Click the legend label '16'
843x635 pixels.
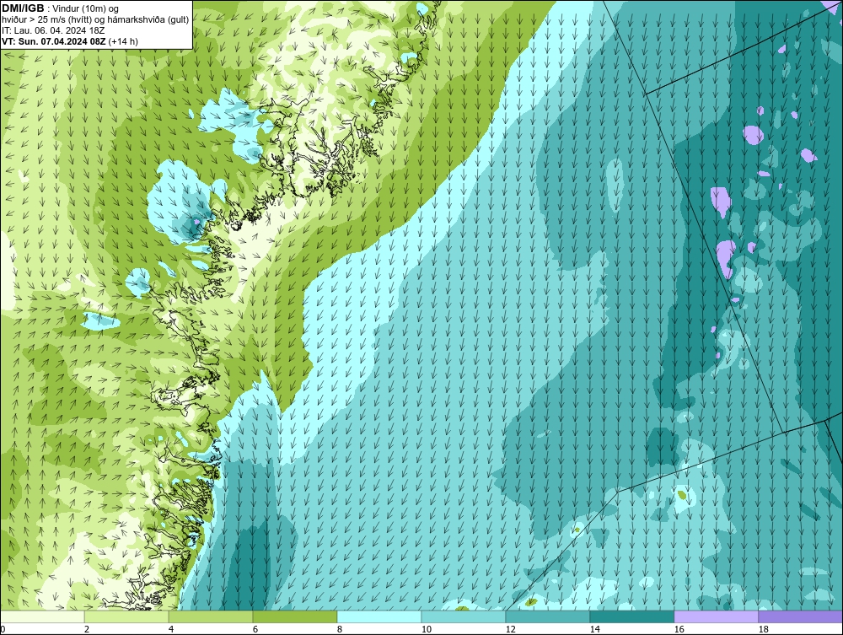[679, 629]
